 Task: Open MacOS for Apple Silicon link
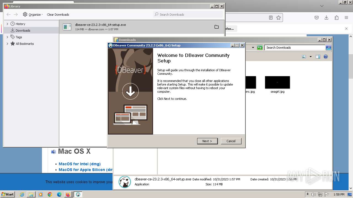point(86,170)
